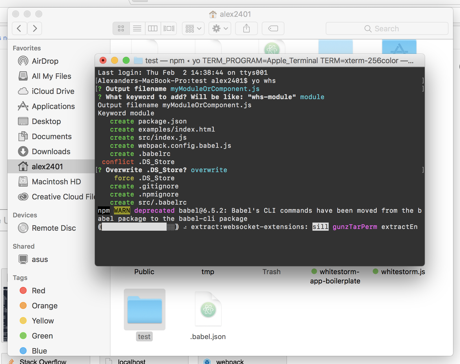Switch to the Stack Overflow browser tab
The height and width of the screenshot is (364, 460).
click(46, 361)
